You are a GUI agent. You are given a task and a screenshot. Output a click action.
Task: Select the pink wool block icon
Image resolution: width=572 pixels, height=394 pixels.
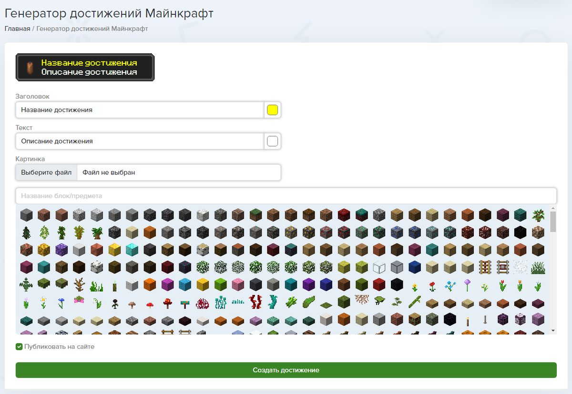coord(237,285)
